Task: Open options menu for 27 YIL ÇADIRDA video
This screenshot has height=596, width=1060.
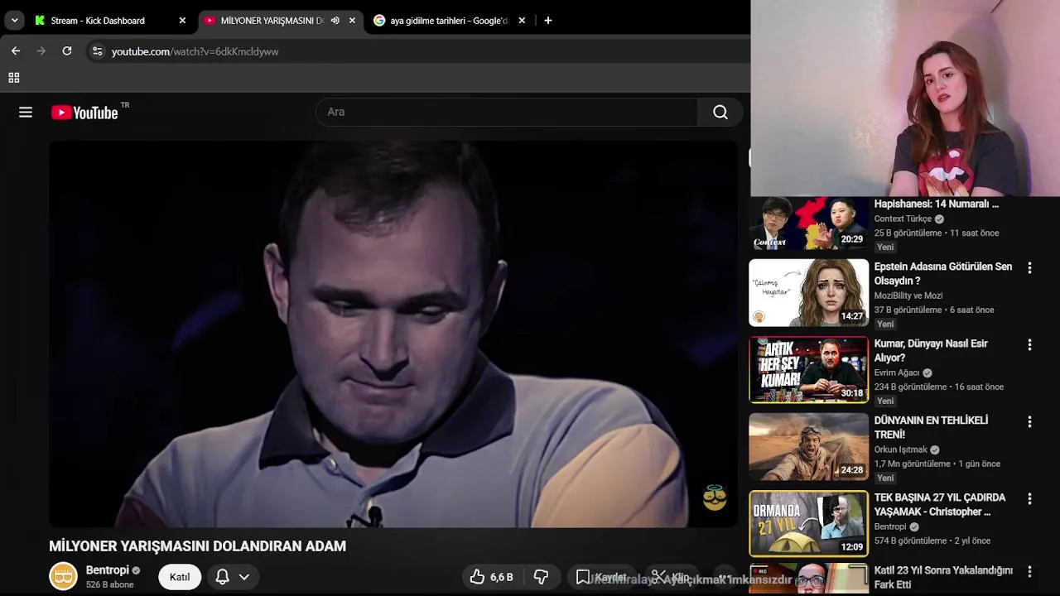Action: pos(1029,499)
